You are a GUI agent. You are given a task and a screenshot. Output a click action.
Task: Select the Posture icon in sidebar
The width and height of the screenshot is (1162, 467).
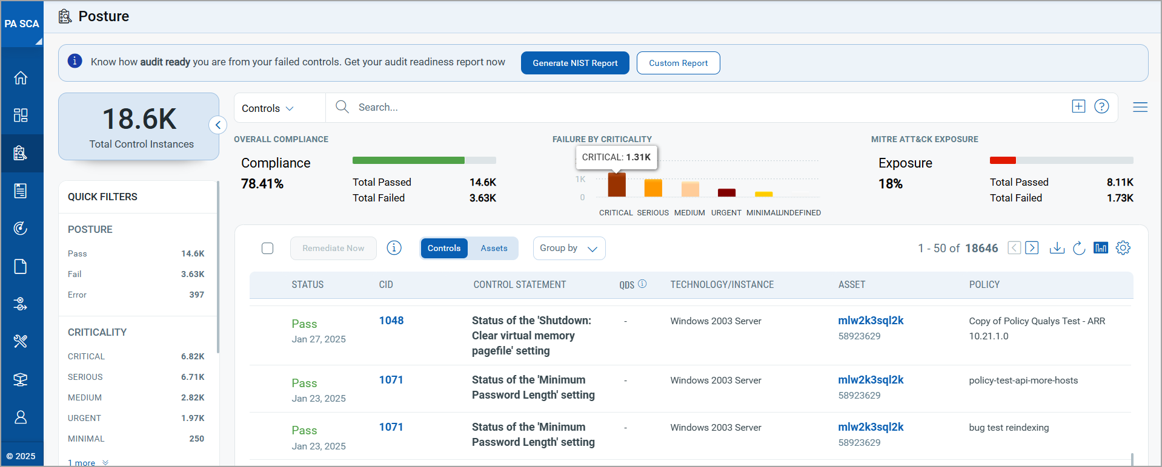click(x=21, y=153)
